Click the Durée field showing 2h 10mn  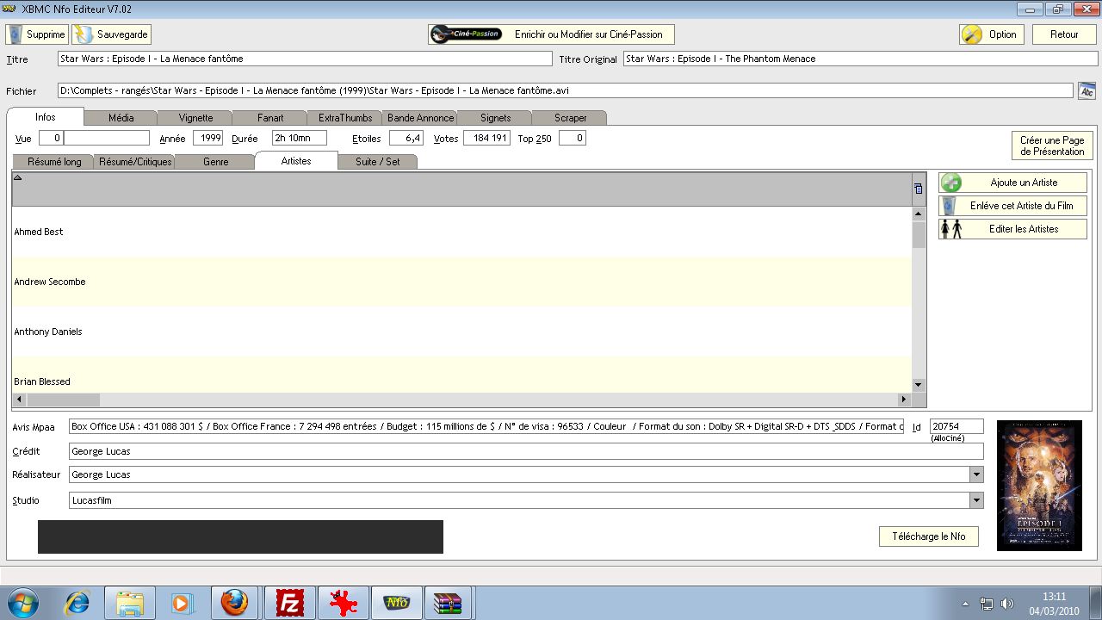(300, 138)
